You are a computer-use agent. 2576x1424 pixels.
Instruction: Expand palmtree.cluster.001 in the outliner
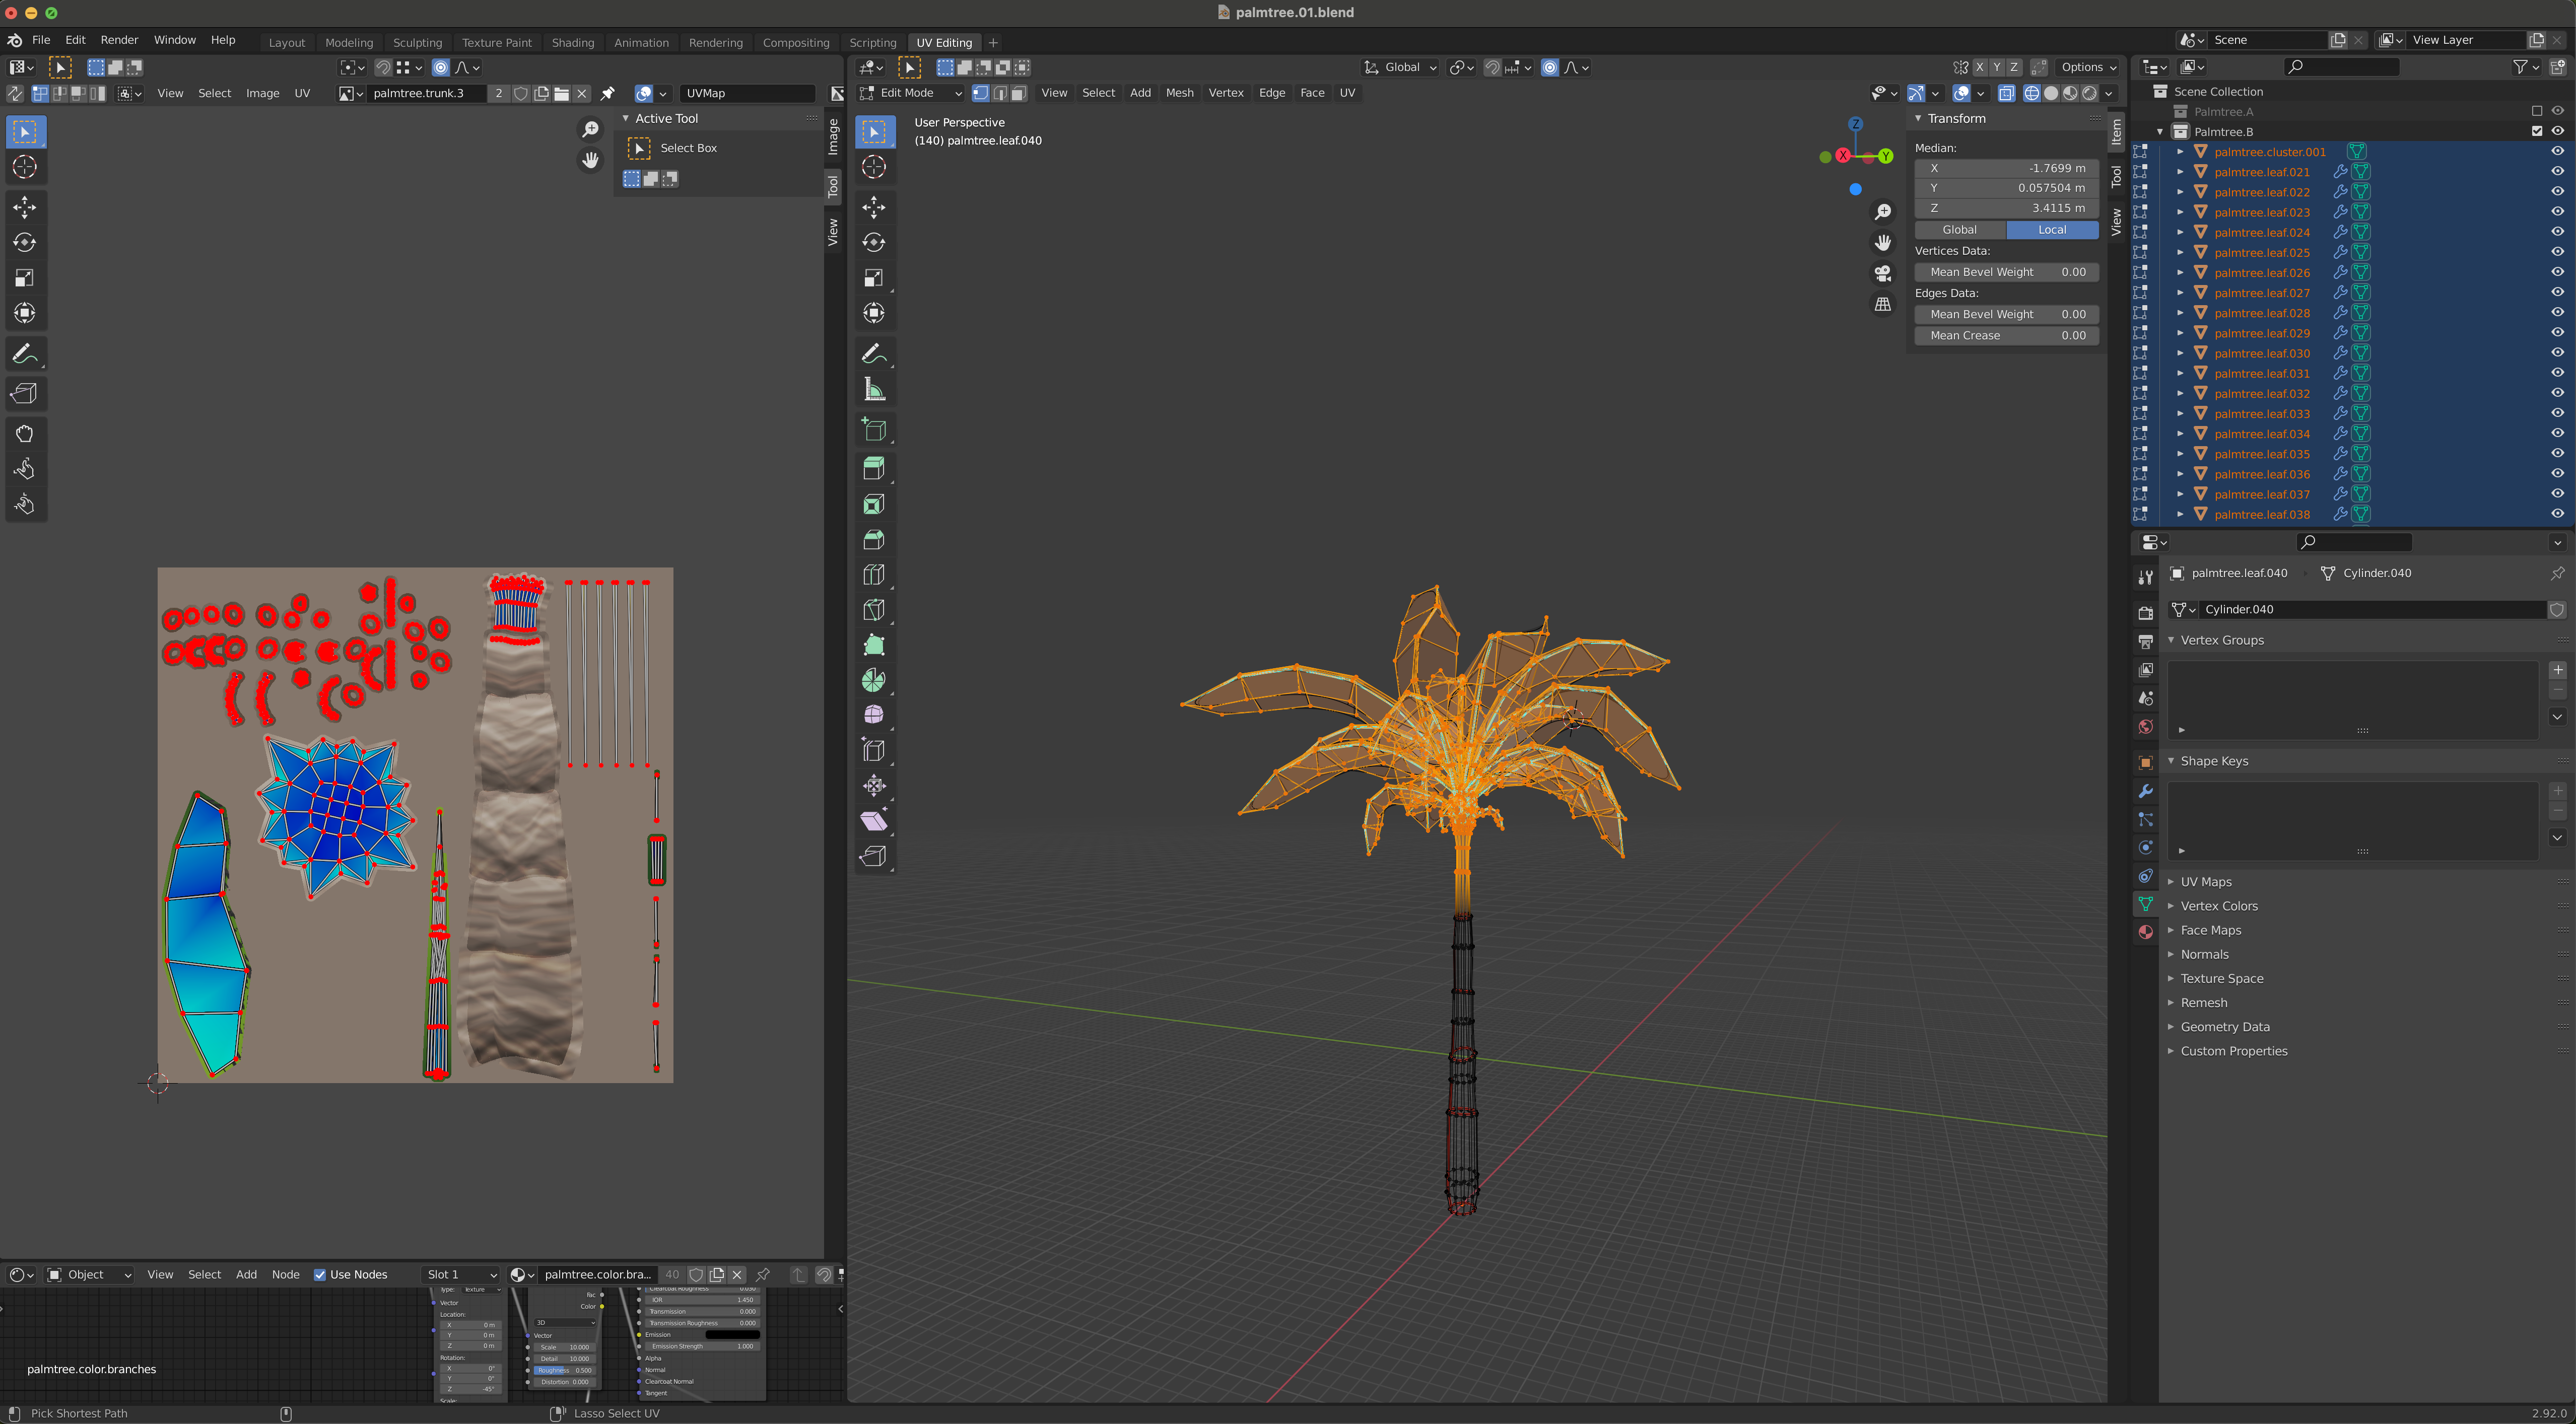pos(2180,152)
